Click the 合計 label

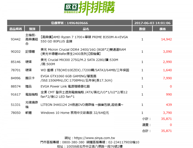(x=146, y=131)
